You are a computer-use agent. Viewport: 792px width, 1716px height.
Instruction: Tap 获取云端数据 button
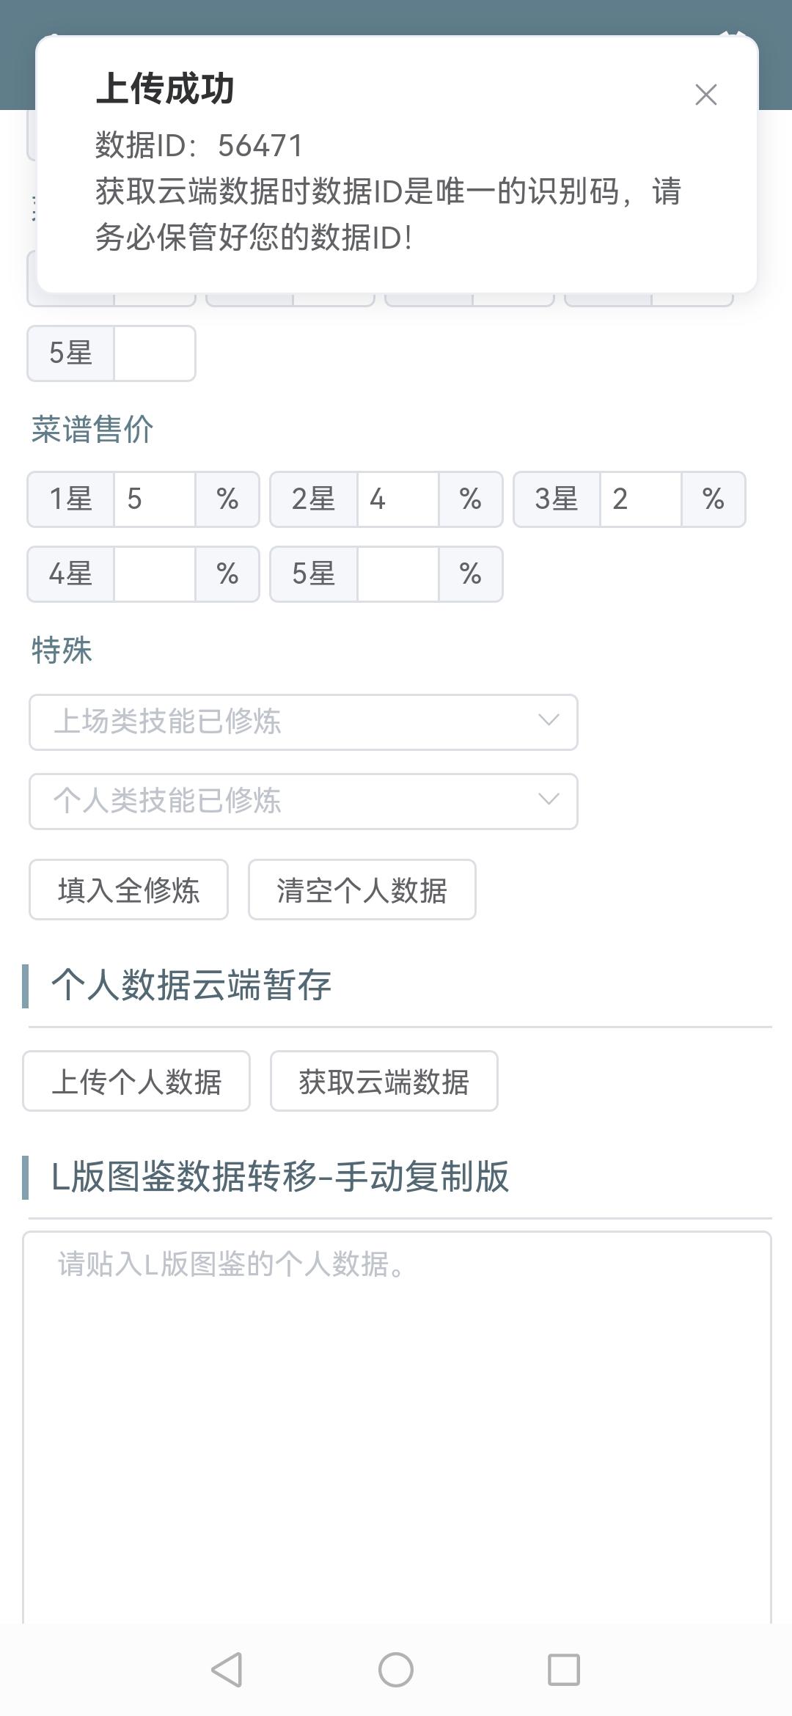384,1081
